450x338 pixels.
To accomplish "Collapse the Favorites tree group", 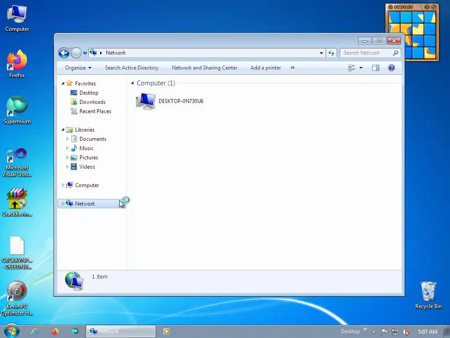I will [63, 83].
